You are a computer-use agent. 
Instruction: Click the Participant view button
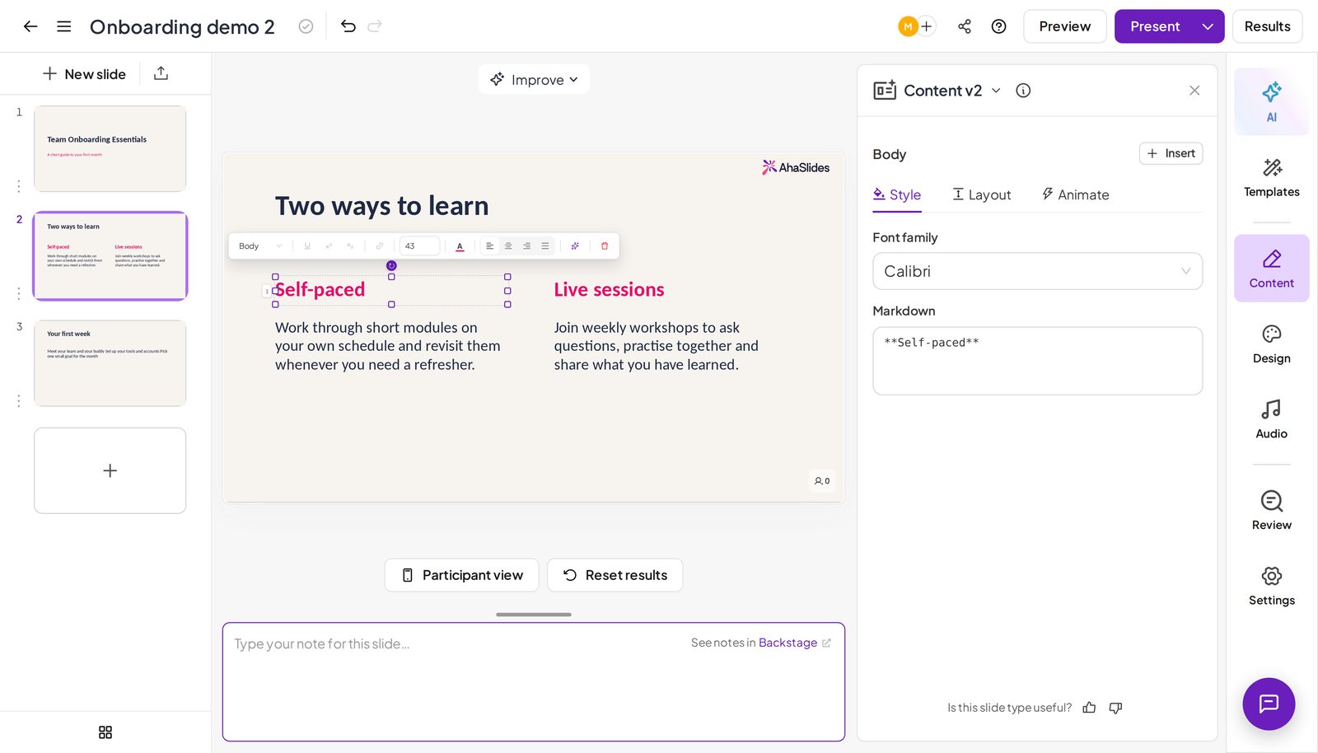tap(461, 575)
